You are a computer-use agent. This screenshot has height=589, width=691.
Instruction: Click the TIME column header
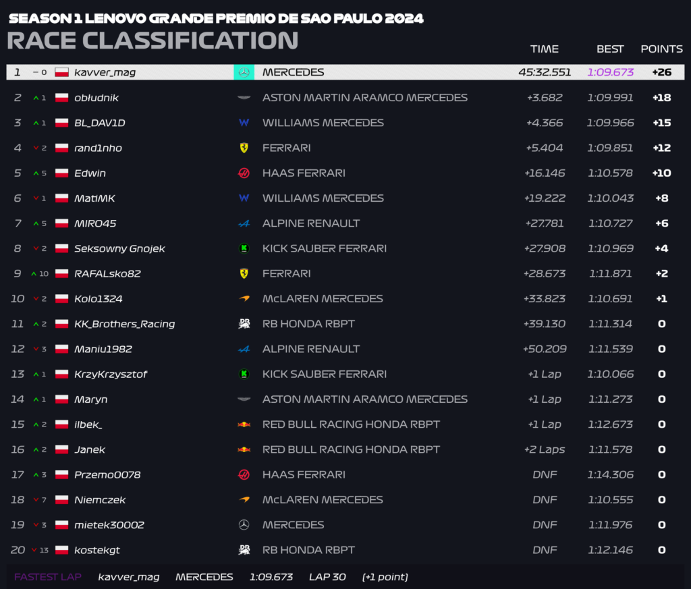click(x=545, y=49)
